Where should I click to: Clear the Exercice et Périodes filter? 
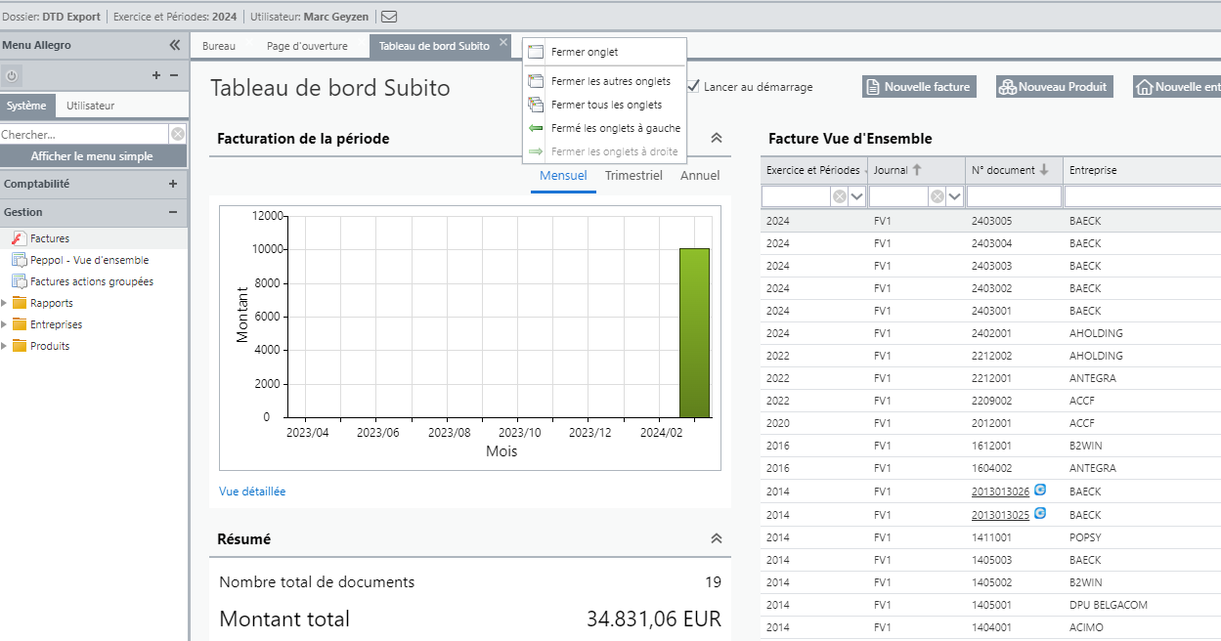[x=839, y=196]
